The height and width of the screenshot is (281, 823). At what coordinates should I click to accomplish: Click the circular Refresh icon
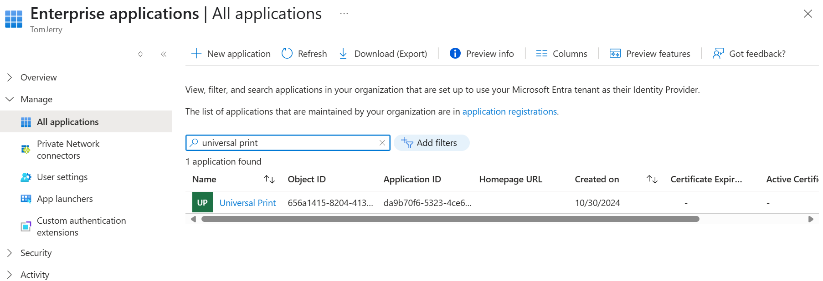(x=287, y=54)
